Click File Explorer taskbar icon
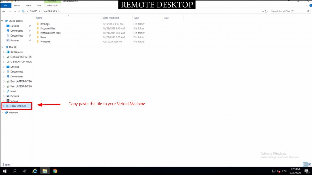The width and height of the screenshot is (312, 175). (45, 171)
